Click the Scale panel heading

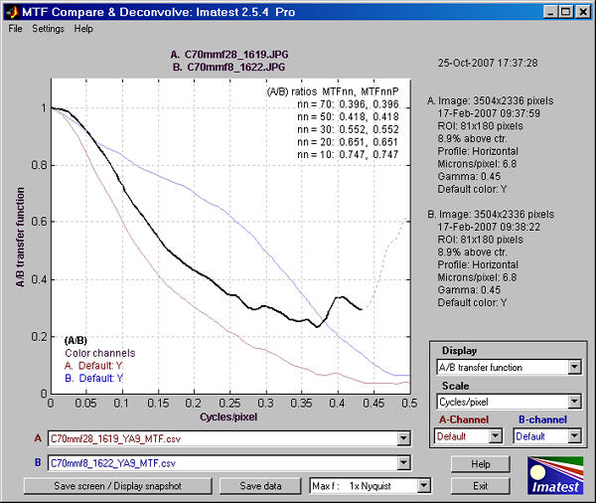(x=455, y=386)
